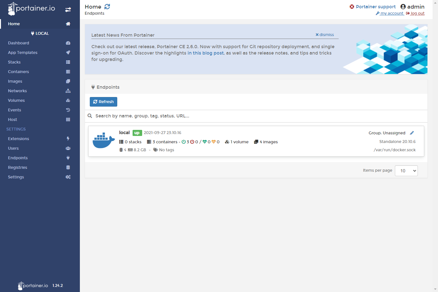
Task: Click the Networks sitemap icon
Action: tap(68, 91)
